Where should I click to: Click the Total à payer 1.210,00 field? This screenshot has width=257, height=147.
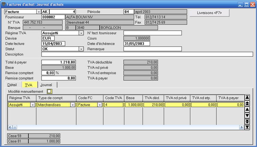click(x=59, y=62)
